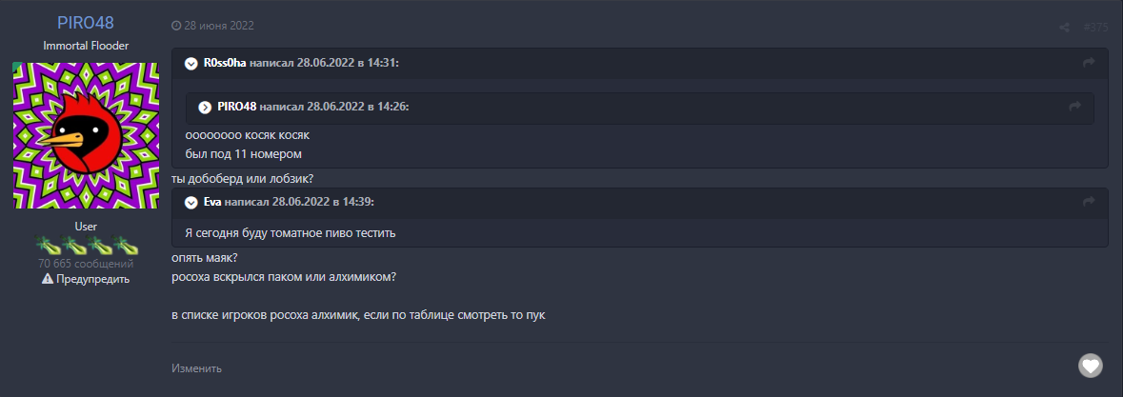
Task: Click the PIRO48 name in the nested quote header
Action: (237, 107)
